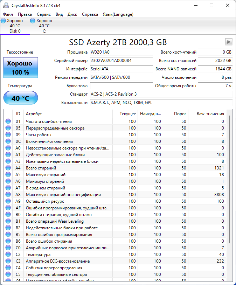Click status icon for attribute B0
The width and height of the screenshot is (236, 285).
8,215
